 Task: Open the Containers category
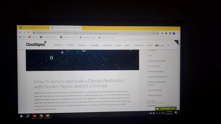152,50
